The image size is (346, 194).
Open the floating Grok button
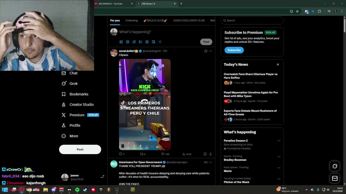coord(335,166)
